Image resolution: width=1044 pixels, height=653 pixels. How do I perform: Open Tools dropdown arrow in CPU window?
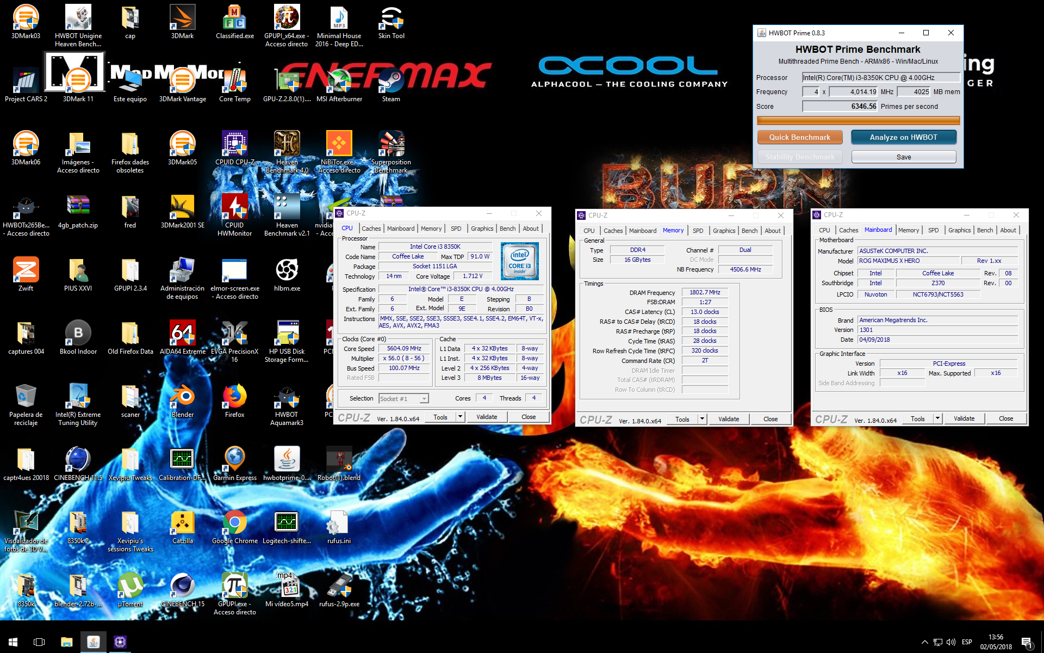point(460,417)
